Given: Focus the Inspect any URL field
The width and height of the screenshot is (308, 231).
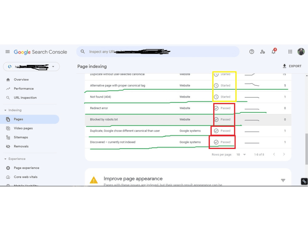Looking at the screenshot, I should coord(158,52).
